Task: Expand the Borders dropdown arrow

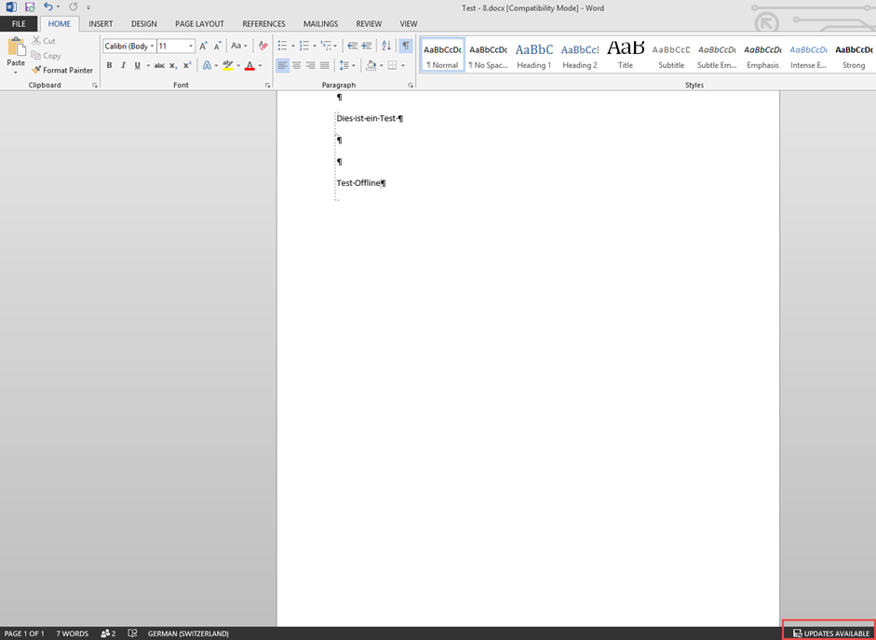Action: point(403,65)
